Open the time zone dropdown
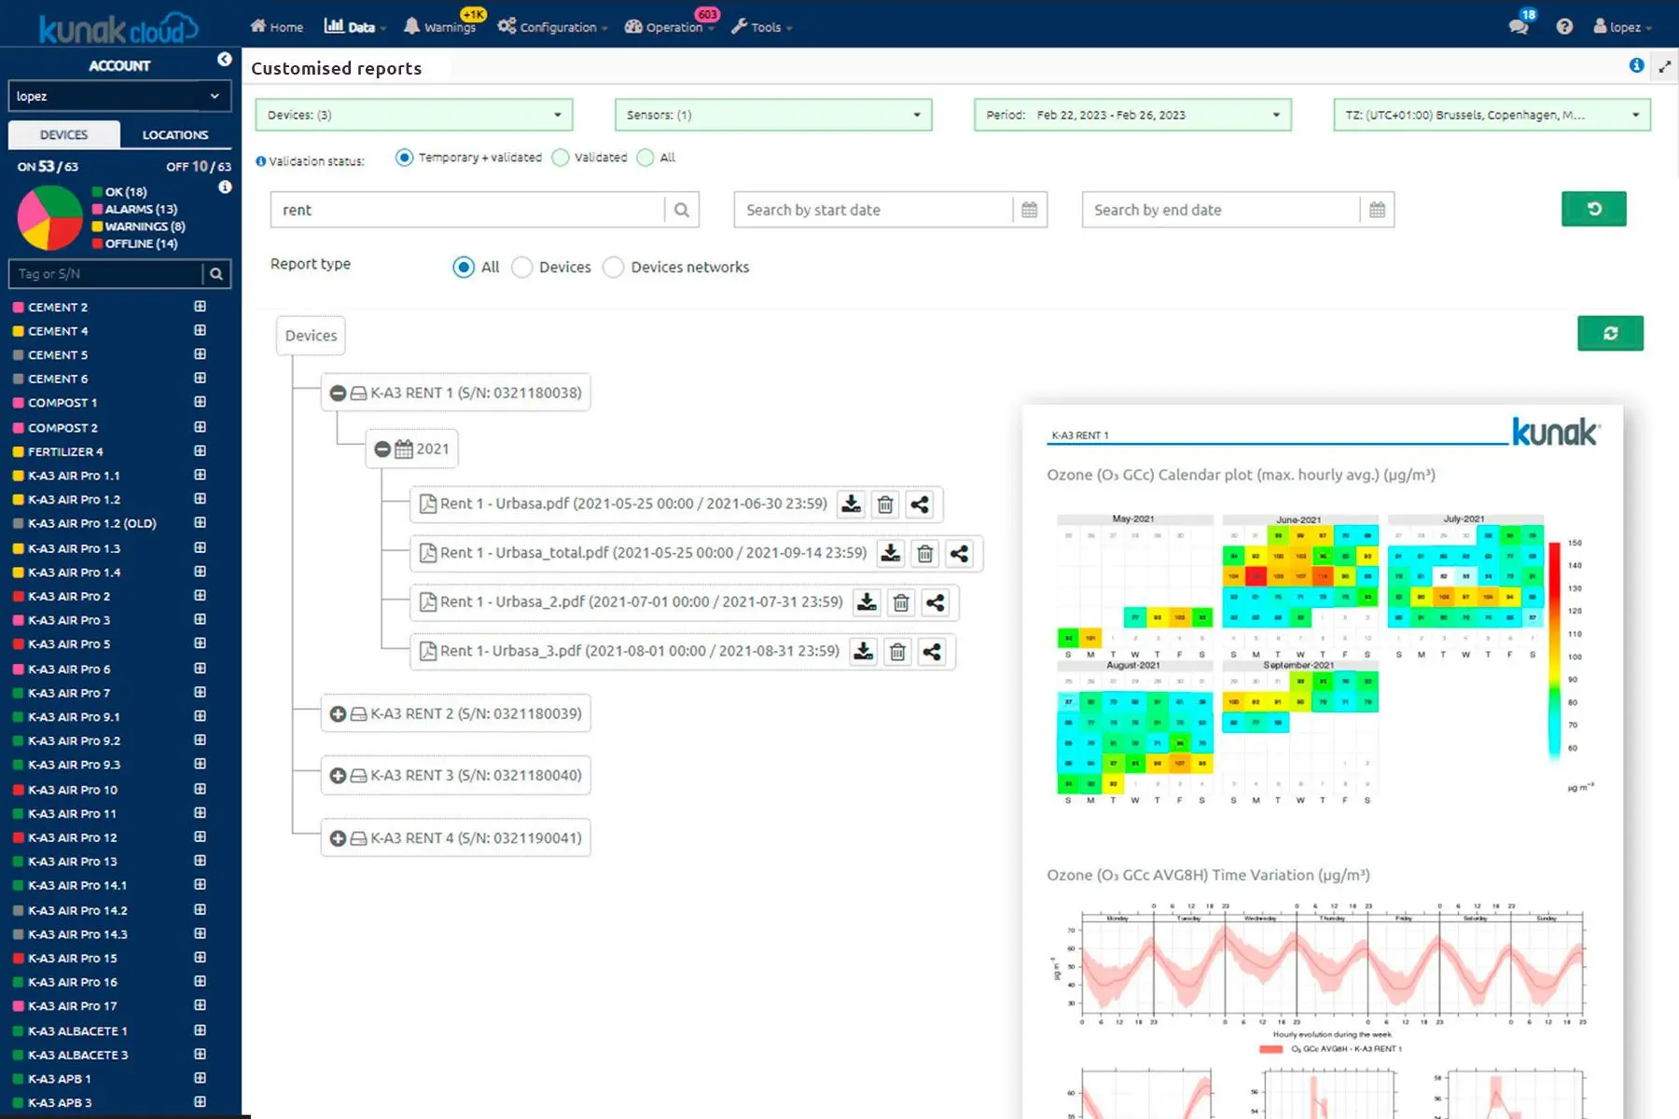 coord(1492,115)
